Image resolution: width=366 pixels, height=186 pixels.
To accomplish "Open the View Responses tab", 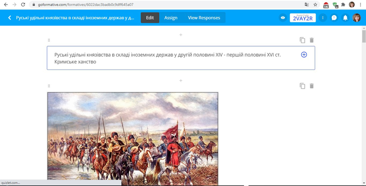I will (204, 18).
